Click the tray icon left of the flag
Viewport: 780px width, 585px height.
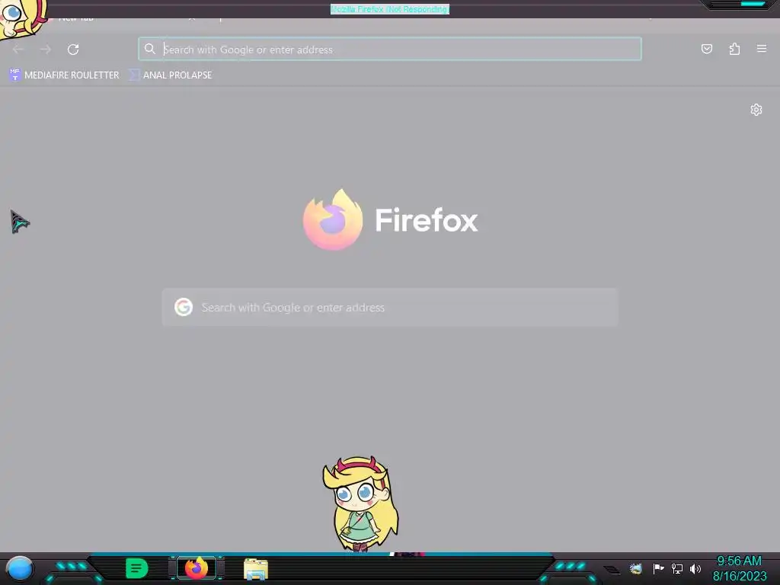coord(635,568)
